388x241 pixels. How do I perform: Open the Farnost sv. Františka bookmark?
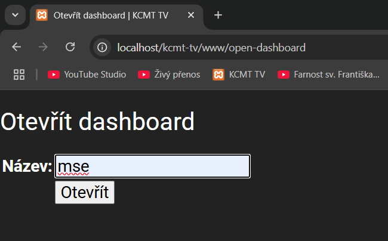(329, 75)
